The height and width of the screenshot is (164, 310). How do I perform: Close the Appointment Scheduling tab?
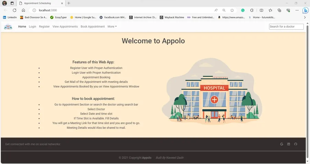(x=62, y=3)
